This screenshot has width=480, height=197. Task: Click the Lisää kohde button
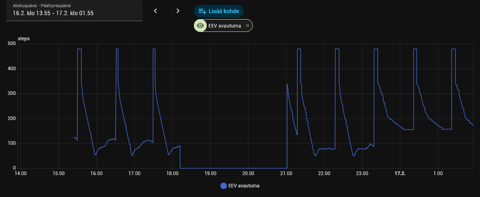click(x=219, y=11)
